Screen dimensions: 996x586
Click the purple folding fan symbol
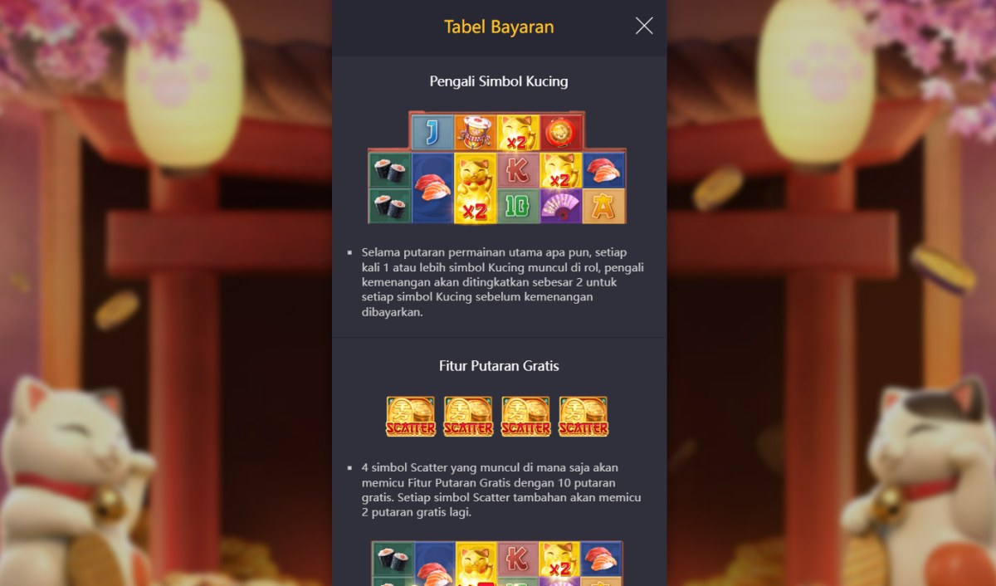pyautogui.click(x=561, y=206)
